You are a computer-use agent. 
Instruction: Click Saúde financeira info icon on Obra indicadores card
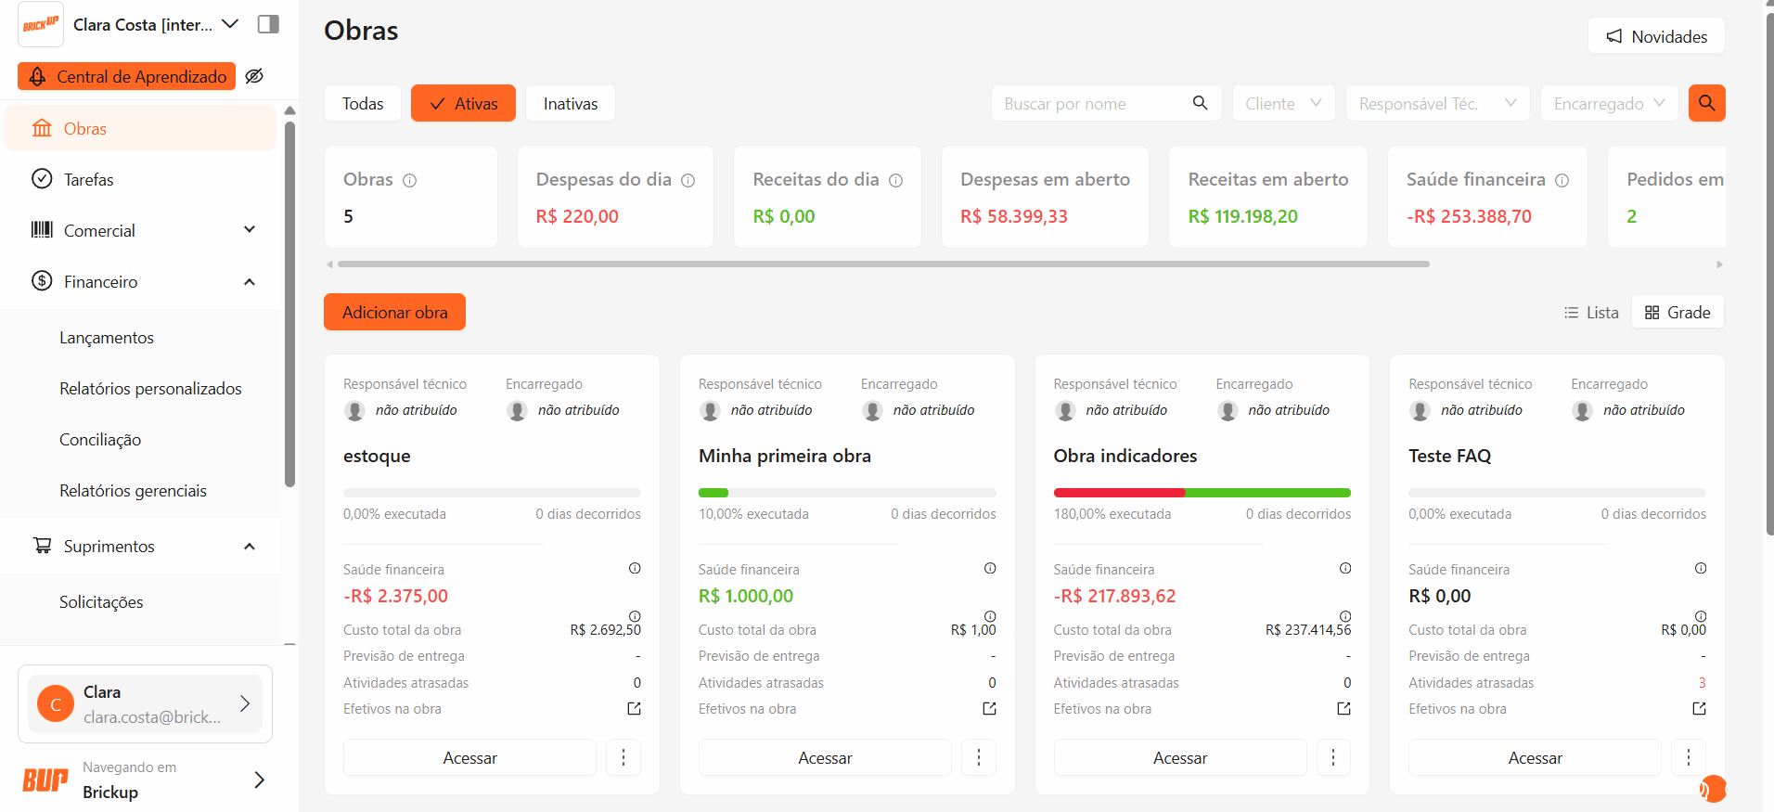click(x=1344, y=569)
